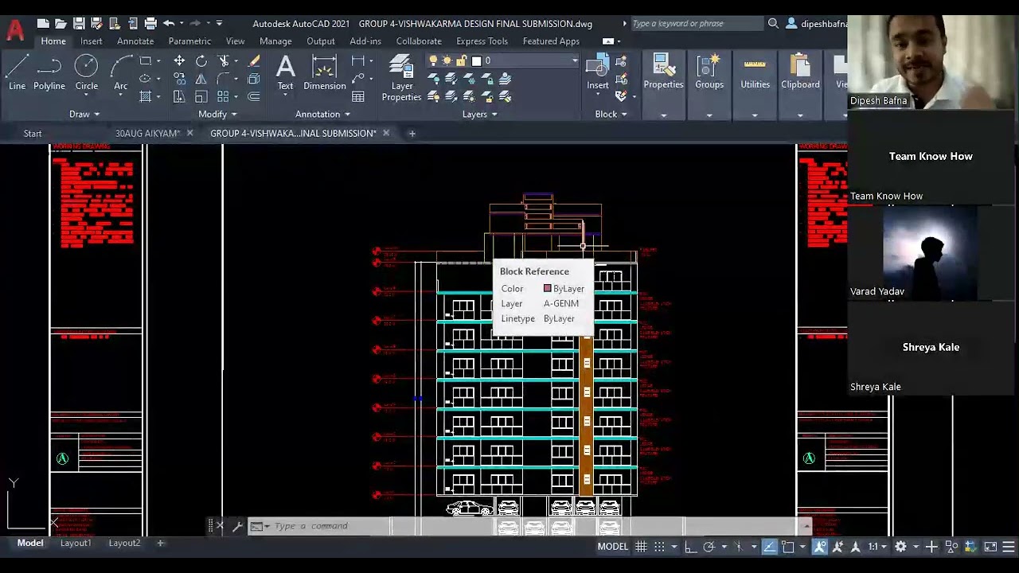Open the Express Tools ribbon tab
Image resolution: width=1019 pixels, height=573 pixels.
(482, 41)
